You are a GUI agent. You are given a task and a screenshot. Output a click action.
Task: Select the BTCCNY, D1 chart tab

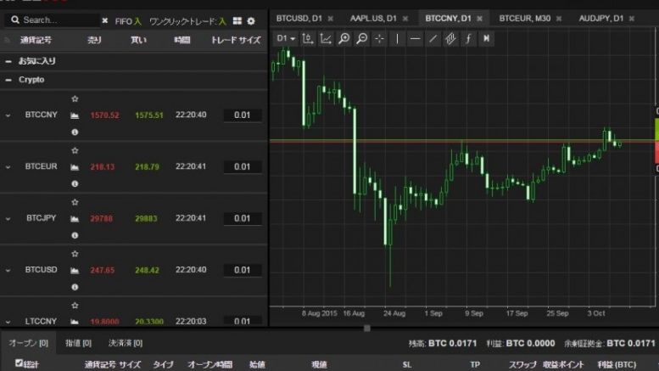click(x=448, y=19)
